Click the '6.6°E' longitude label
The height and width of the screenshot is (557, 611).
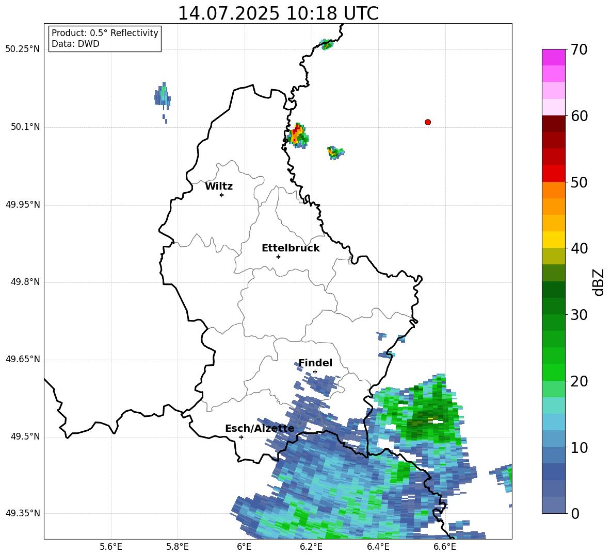pyautogui.click(x=445, y=547)
